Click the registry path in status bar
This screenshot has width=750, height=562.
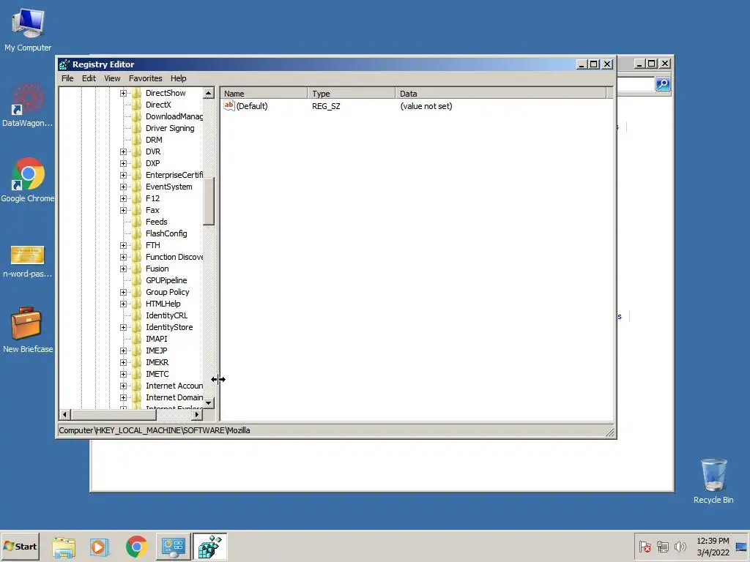click(x=155, y=430)
